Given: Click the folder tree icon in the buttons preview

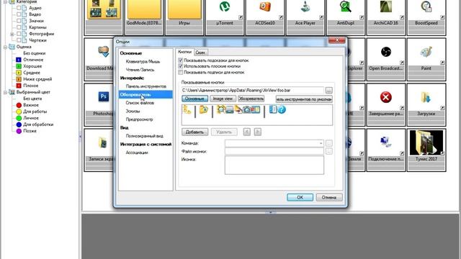Looking at the screenshot, I should [x=187, y=110].
